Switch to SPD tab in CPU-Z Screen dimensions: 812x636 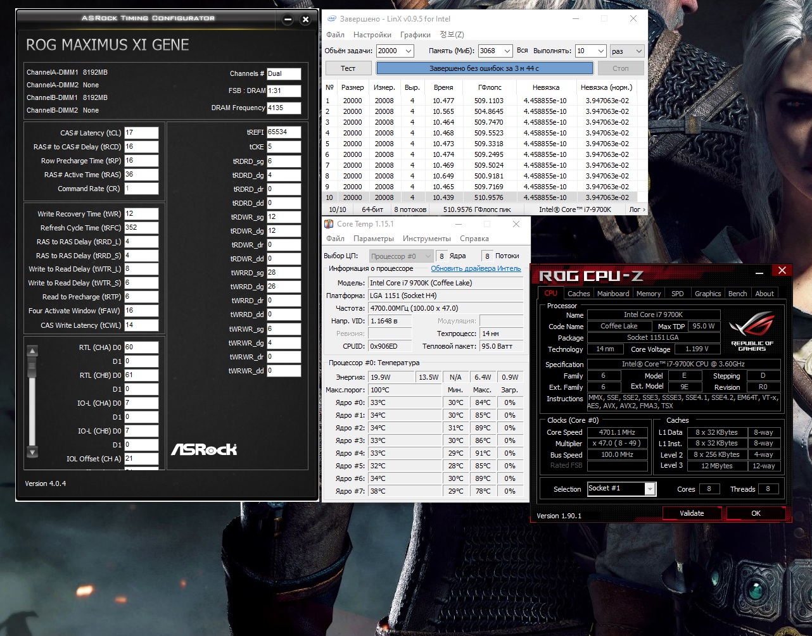678,294
